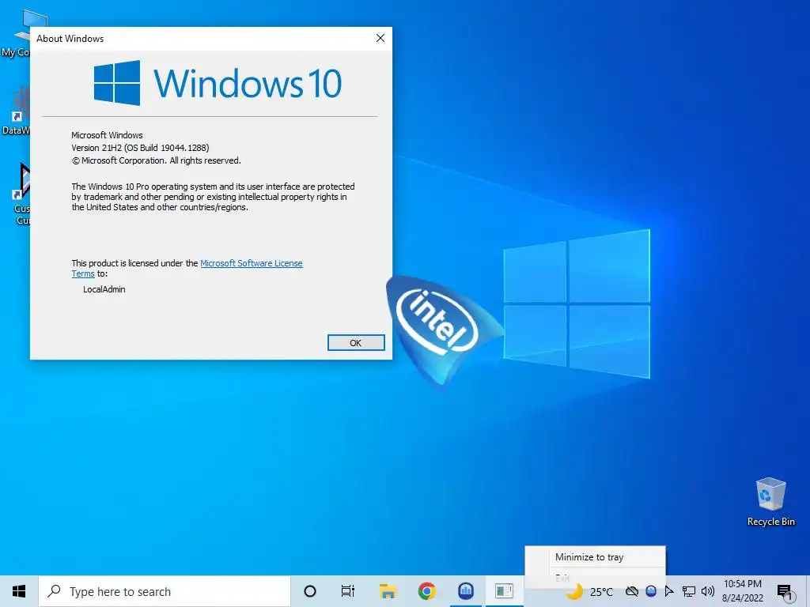Switch to the About Windows taskbar window icon

tap(504, 591)
